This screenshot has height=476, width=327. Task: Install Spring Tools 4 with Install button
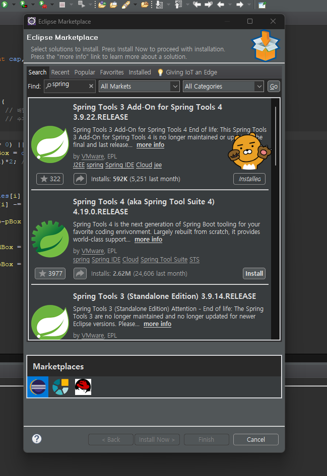[254, 274]
